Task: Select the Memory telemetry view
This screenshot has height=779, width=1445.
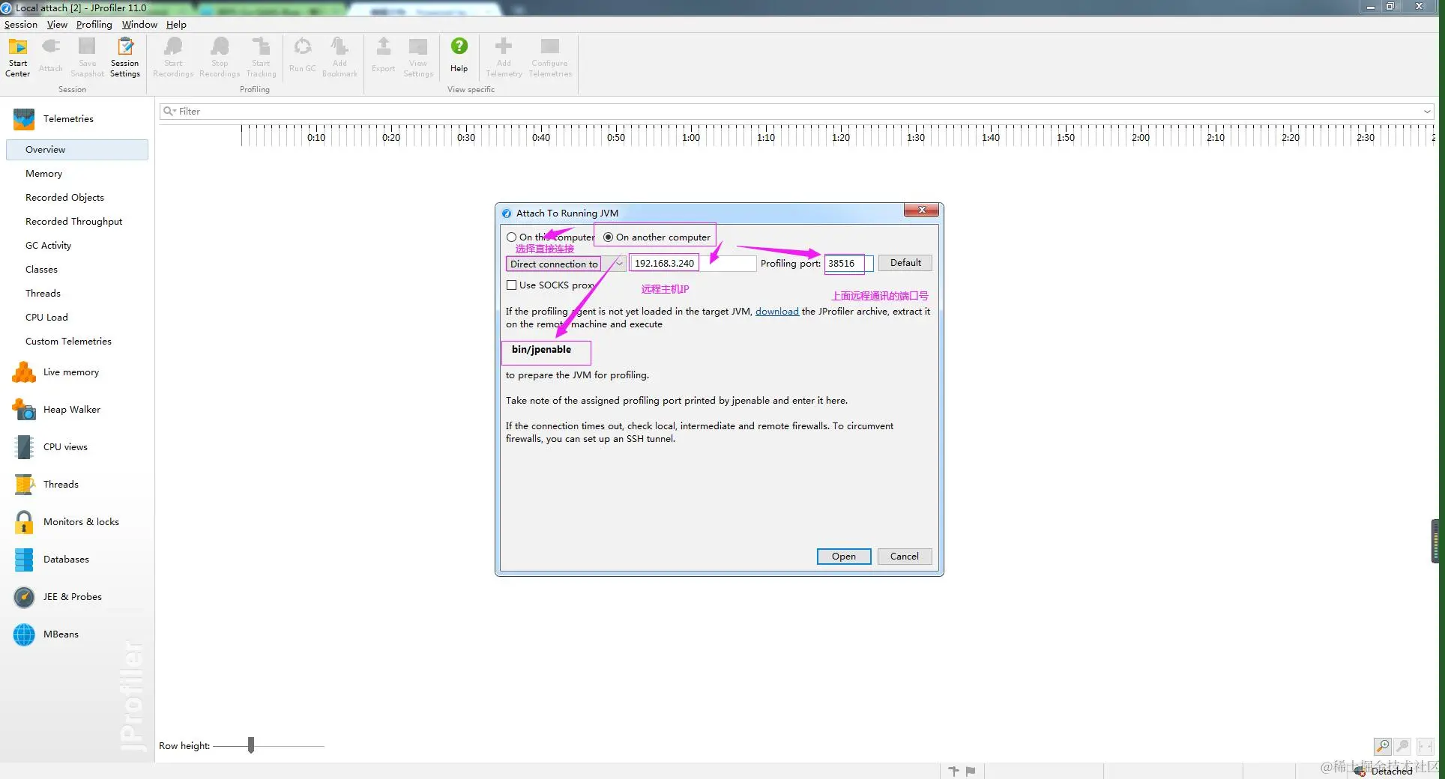Action: [x=43, y=174]
